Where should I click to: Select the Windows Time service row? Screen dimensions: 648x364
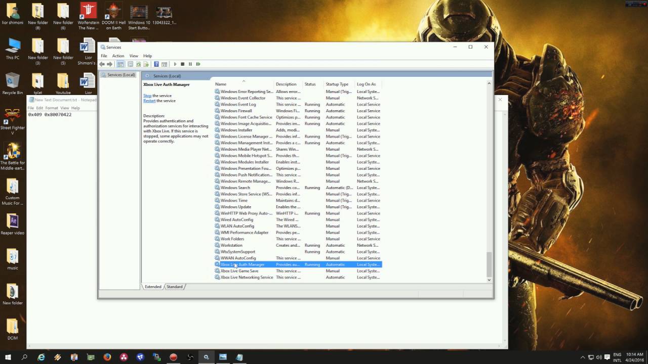click(x=298, y=200)
